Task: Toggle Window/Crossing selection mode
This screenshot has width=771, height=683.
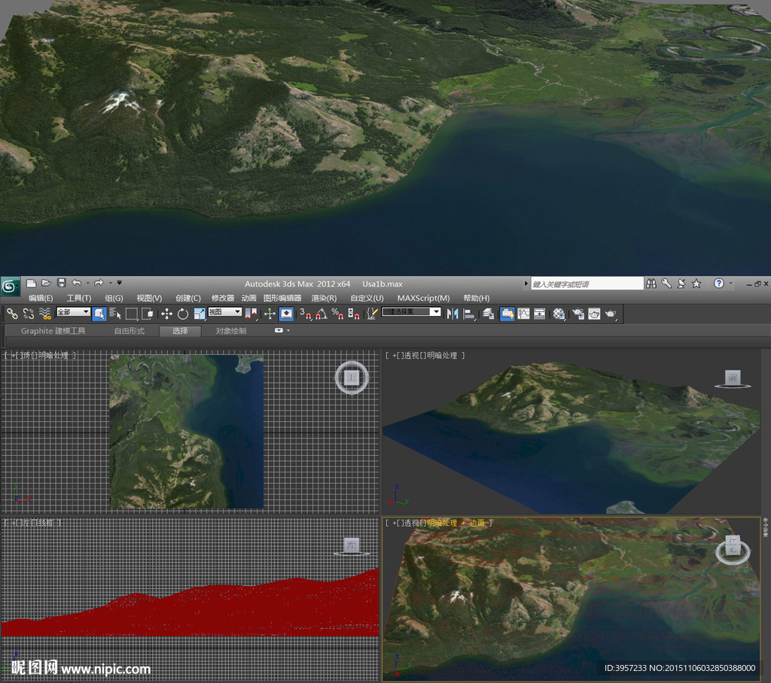Action: point(147,314)
